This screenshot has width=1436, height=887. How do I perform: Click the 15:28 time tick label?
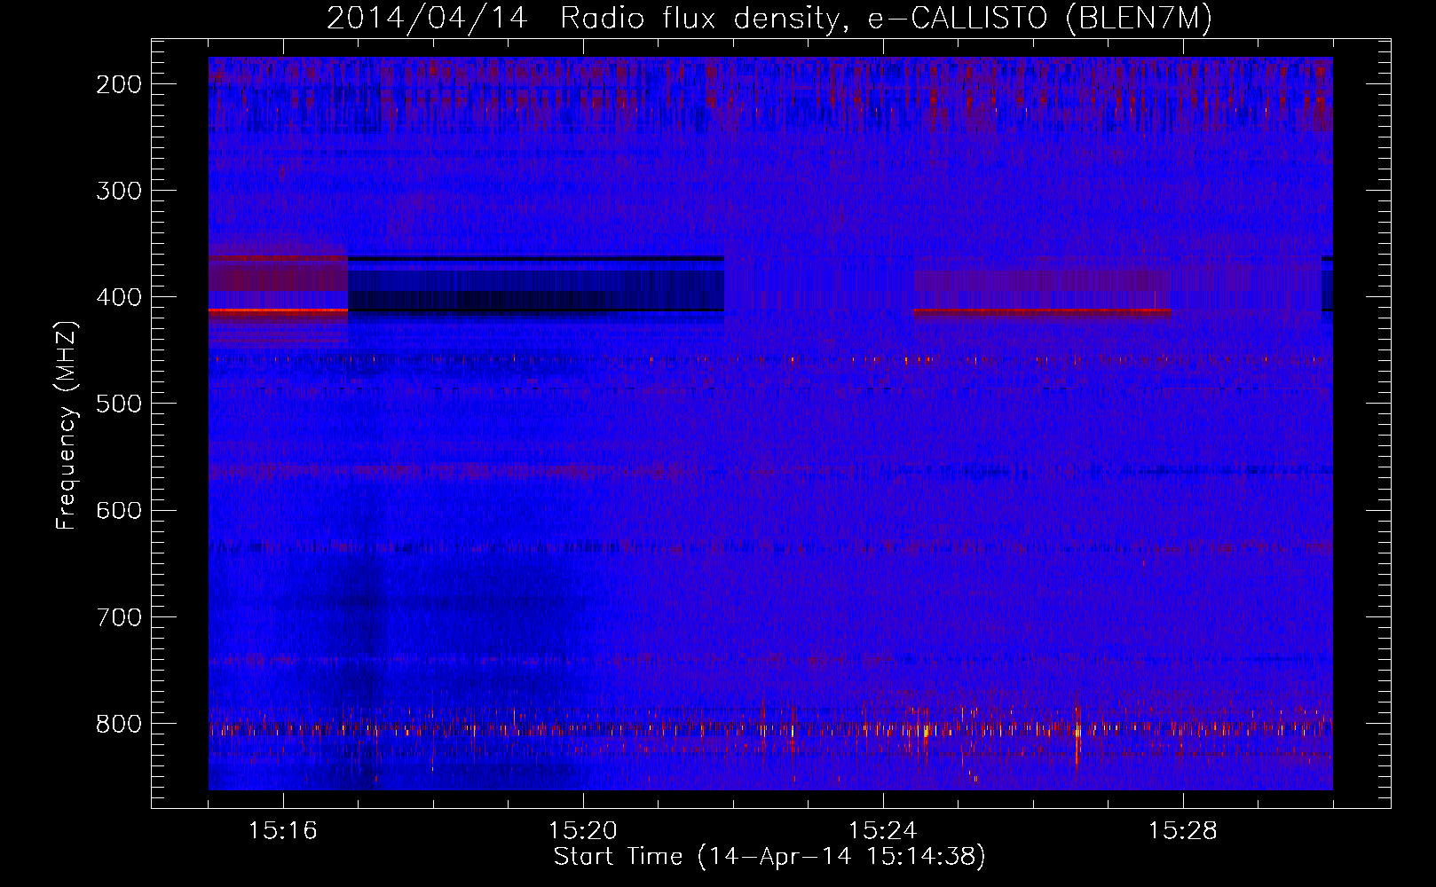(x=1183, y=831)
